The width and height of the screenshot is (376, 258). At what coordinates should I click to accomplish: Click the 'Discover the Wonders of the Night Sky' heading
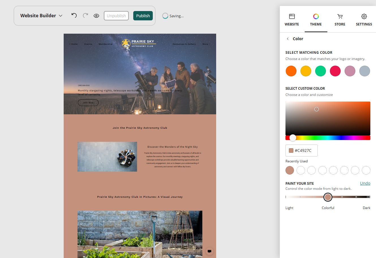coord(173,147)
